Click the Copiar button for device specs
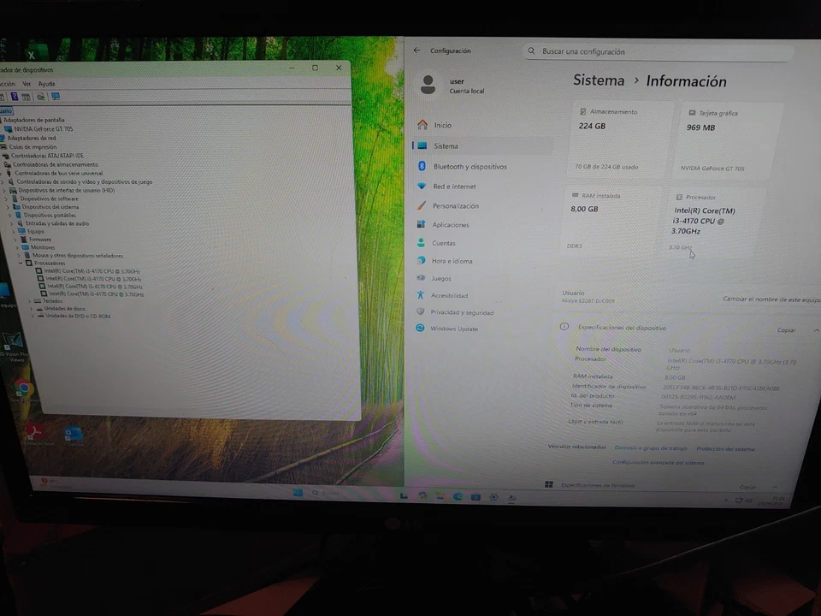The height and width of the screenshot is (616, 821). 786,329
